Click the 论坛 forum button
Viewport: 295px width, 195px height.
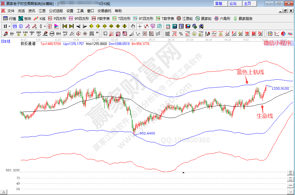[x=233, y=3]
